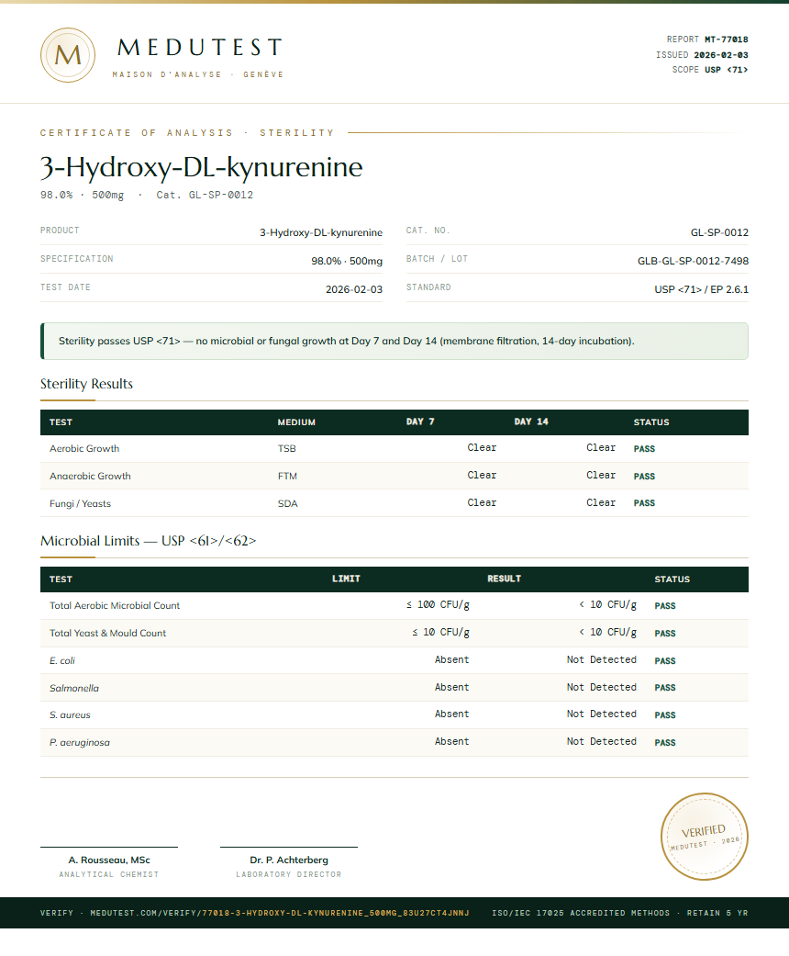Click PASS status for Anaerobic Growth

tap(644, 477)
